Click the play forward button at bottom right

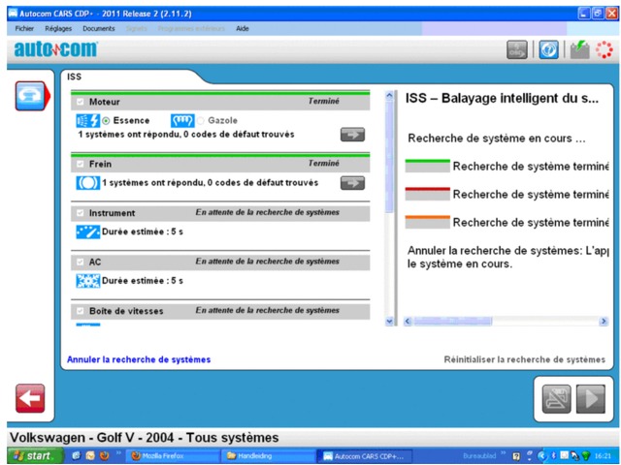[591, 398]
